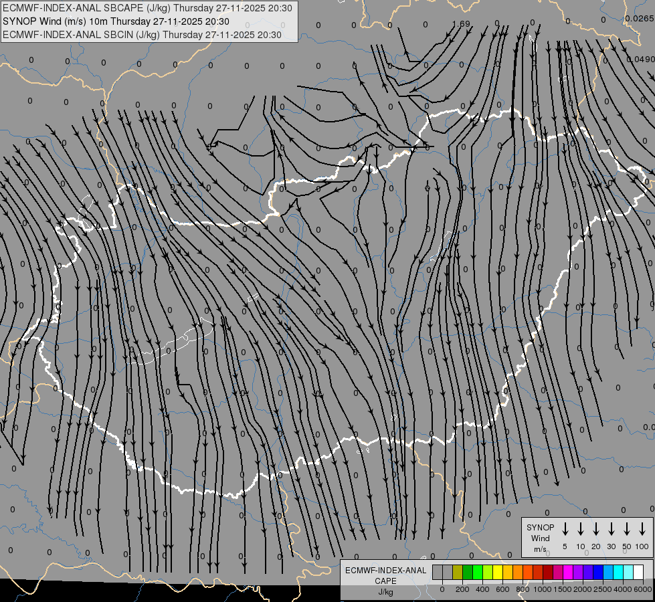Click the 30 speed label in wind legend
Image resolution: width=655 pixels, height=602 pixels.
pos(611,546)
